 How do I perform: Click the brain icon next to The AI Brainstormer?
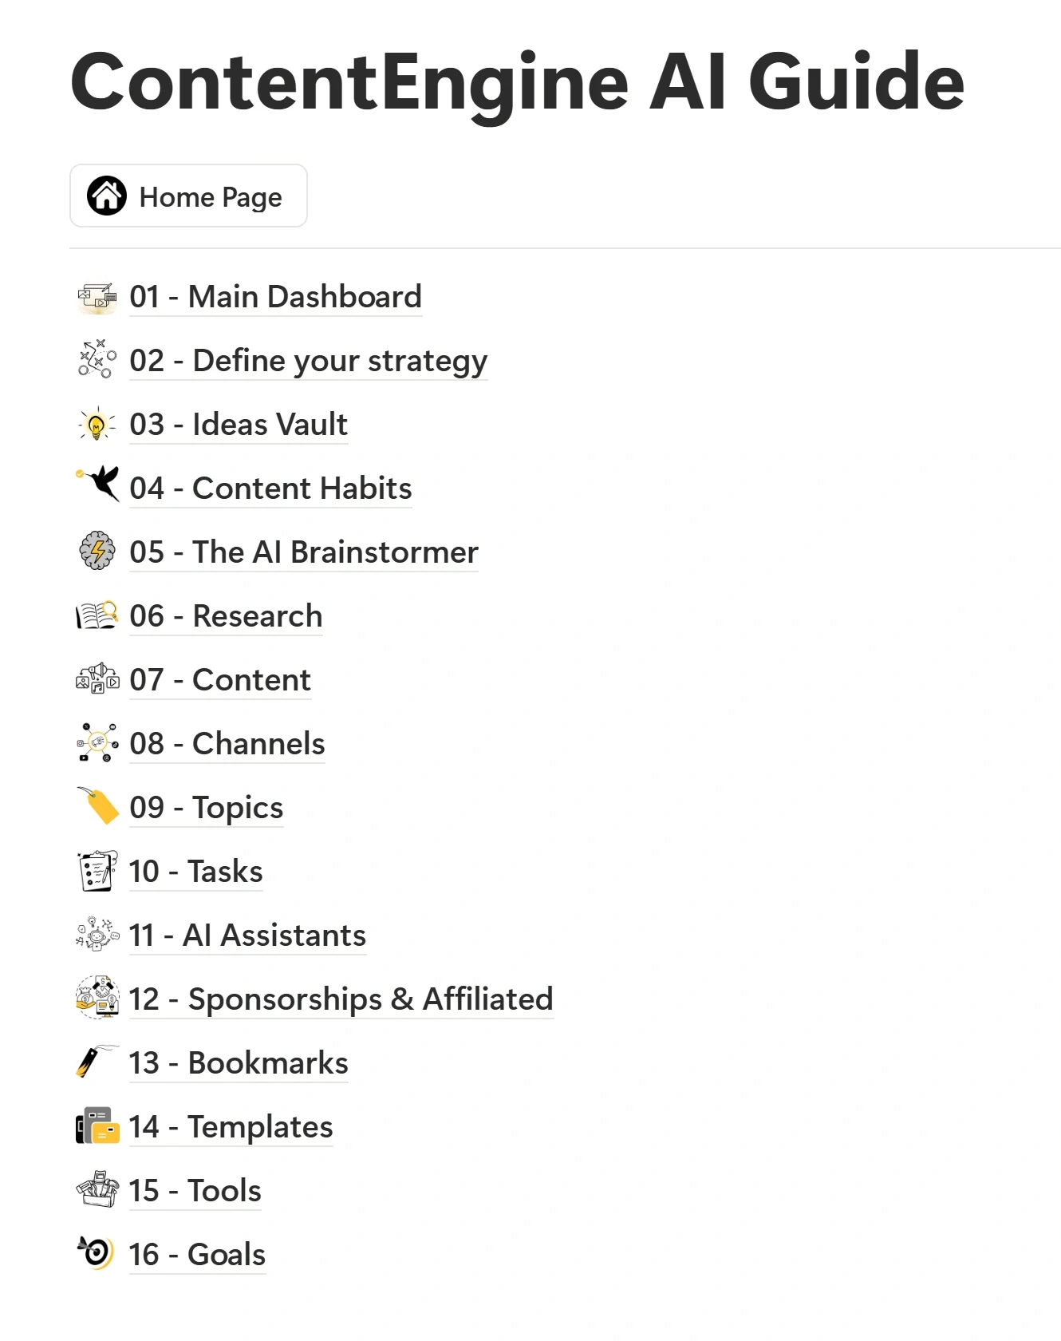[97, 552]
